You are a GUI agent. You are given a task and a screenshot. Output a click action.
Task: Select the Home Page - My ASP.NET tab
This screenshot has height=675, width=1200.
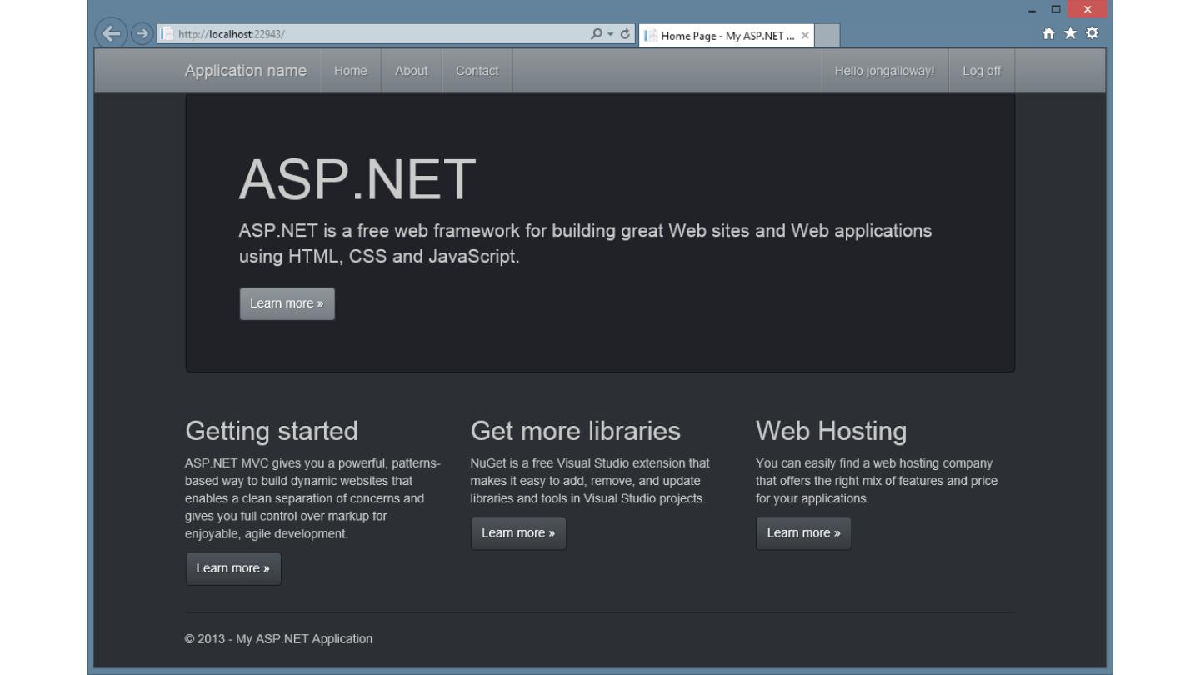(x=721, y=36)
